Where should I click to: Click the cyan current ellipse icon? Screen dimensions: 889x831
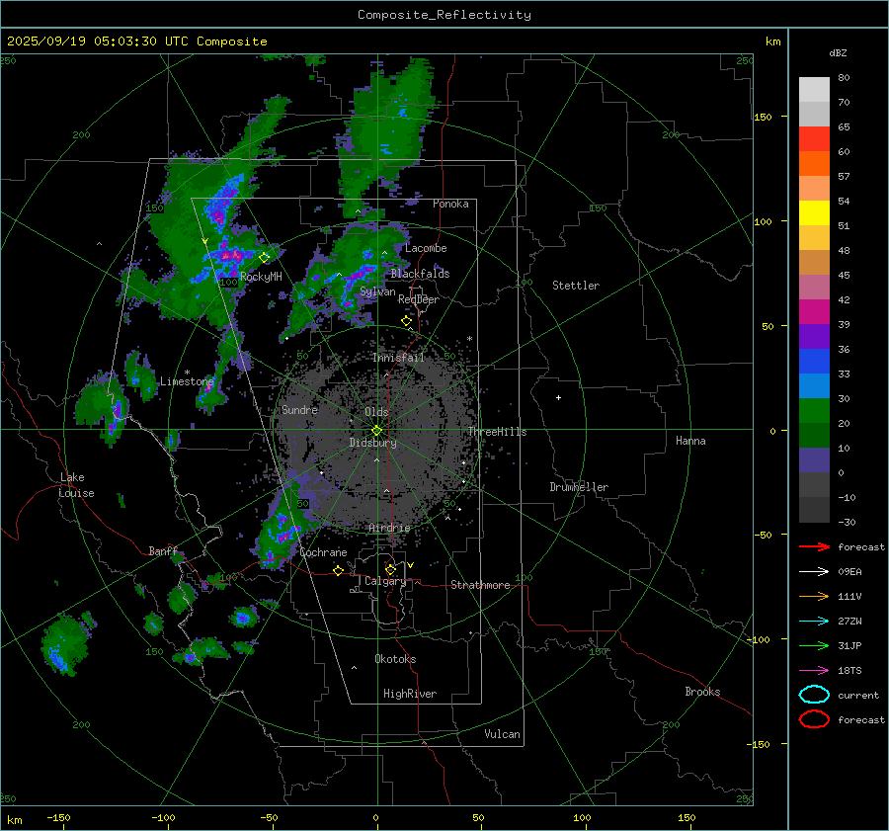814,695
